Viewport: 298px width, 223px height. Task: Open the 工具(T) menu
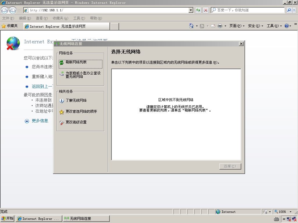79,18
